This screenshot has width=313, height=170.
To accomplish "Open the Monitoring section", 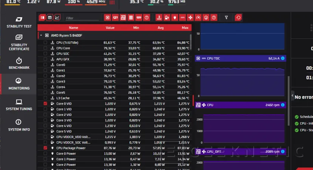I will coord(19,84).
